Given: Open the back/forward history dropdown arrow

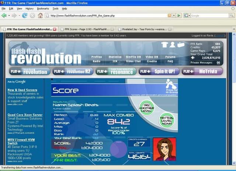Looking at the screenshot, I should 18,15.
